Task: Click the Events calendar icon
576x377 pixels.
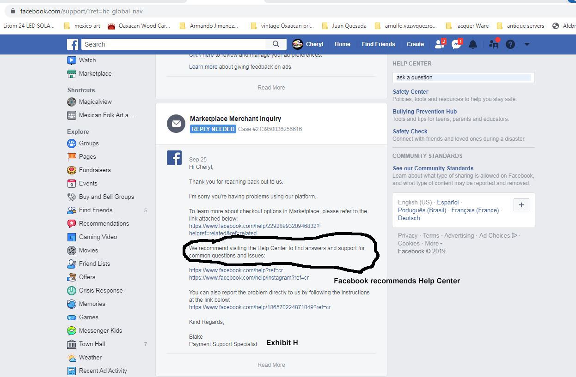Action: pyautogui.click(x=72, y=183)
